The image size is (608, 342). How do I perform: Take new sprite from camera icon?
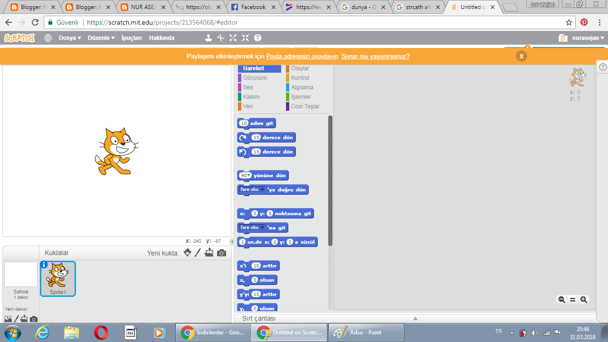coord(221,253)
